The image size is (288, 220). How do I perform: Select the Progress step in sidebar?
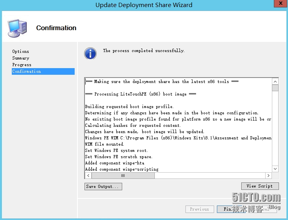22,65
